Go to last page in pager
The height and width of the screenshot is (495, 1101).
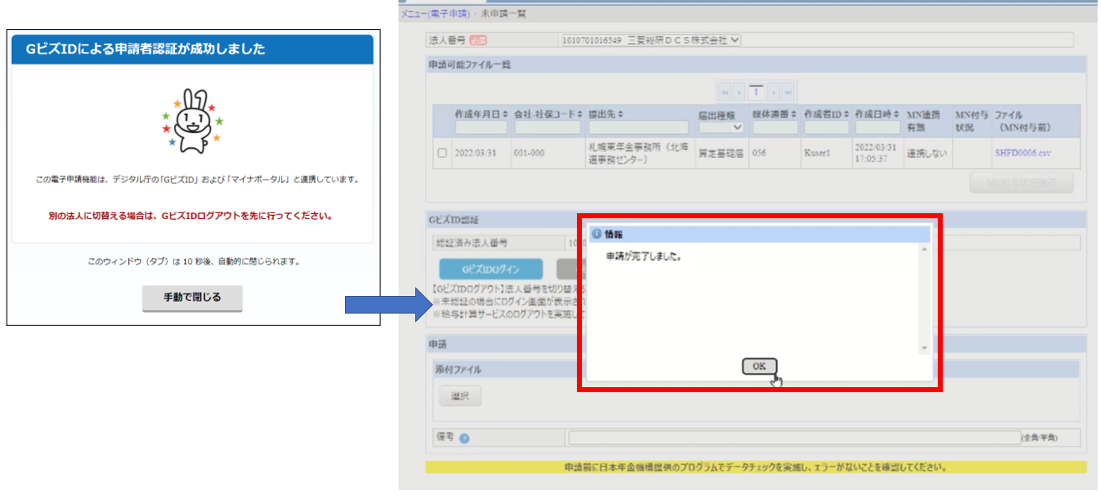point(789,91)
